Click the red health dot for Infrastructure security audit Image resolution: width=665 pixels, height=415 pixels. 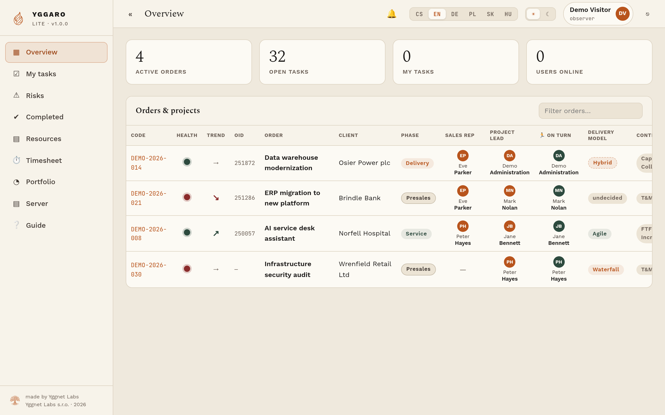pyautogui.click(x=187, y=269)
